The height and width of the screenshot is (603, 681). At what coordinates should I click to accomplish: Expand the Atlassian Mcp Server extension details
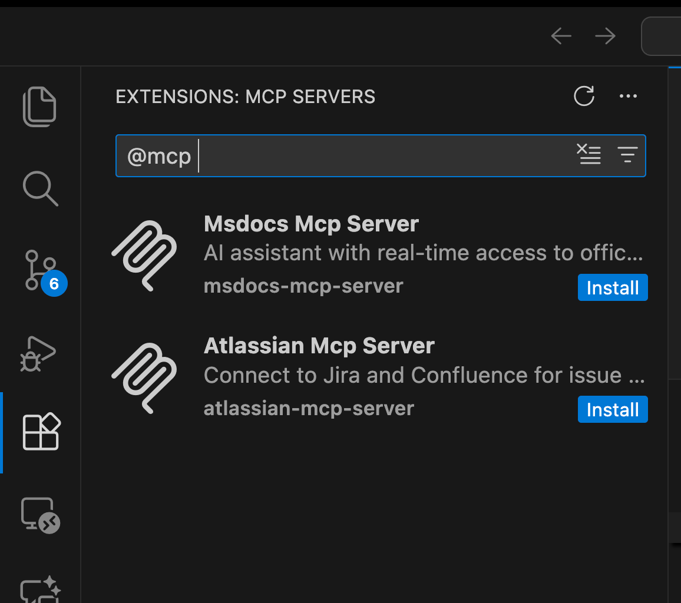[x=319, y=346]
